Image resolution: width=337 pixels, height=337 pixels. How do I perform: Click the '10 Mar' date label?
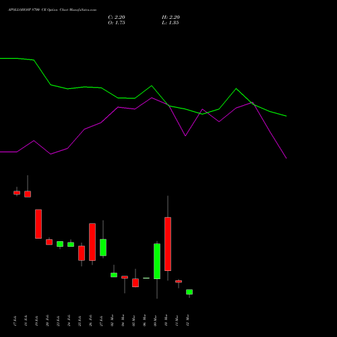coord(166,320)
